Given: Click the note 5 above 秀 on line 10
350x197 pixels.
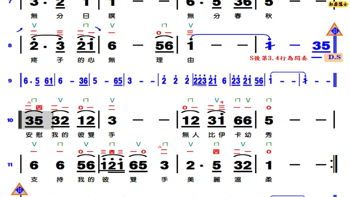Looking at the screenshot, I should (269, 120).
